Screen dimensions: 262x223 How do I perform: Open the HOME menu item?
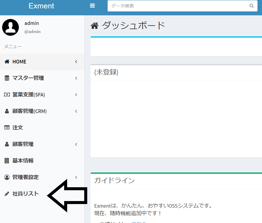pos(42,62)
